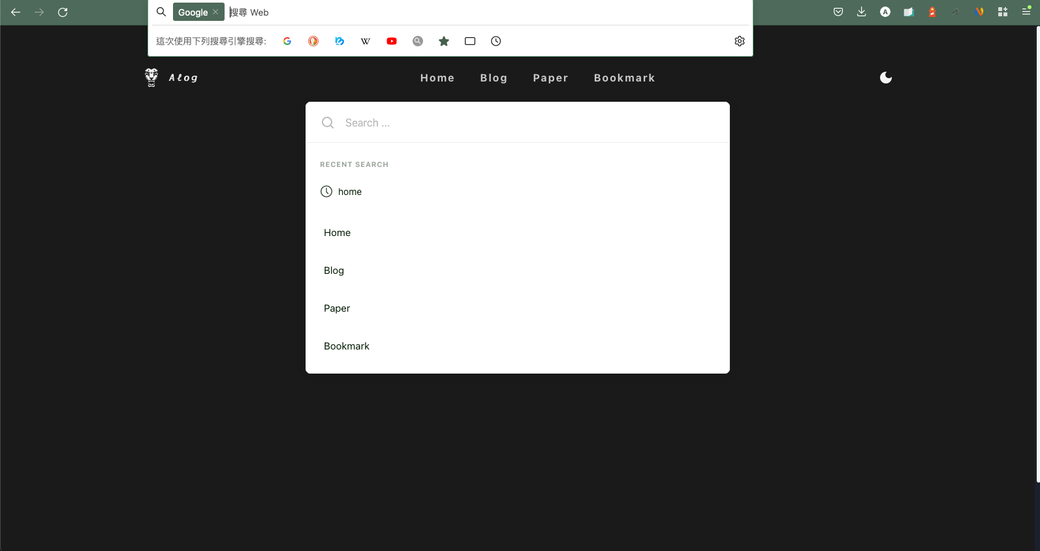
Task: Open the browser hamburger menu
Action: click(x=1026, y=11)
